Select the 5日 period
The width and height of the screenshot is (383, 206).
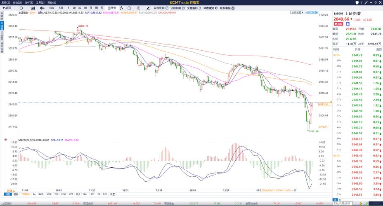pos(61,8)
